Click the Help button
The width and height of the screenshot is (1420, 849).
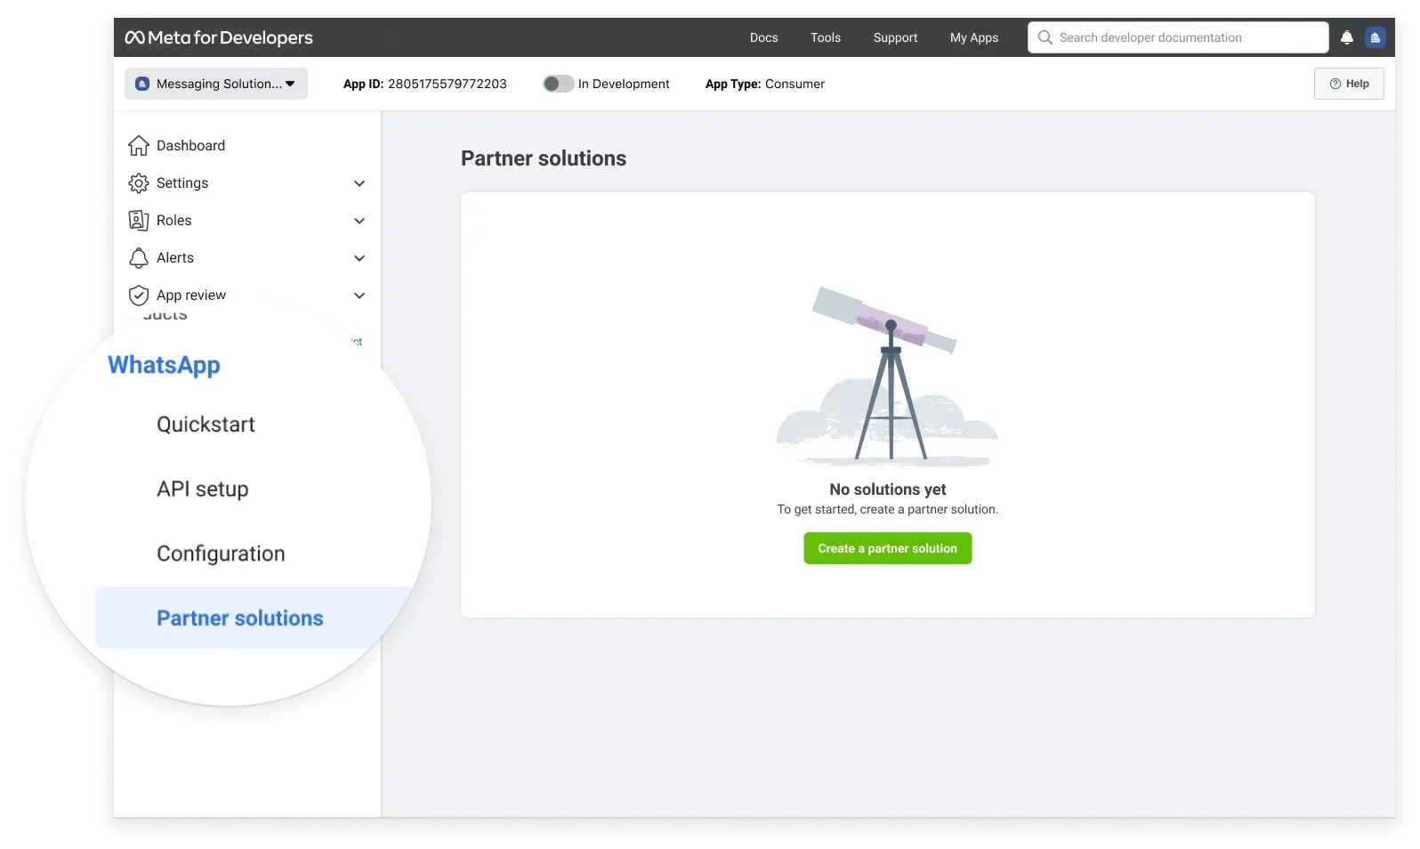[1348, 84]
